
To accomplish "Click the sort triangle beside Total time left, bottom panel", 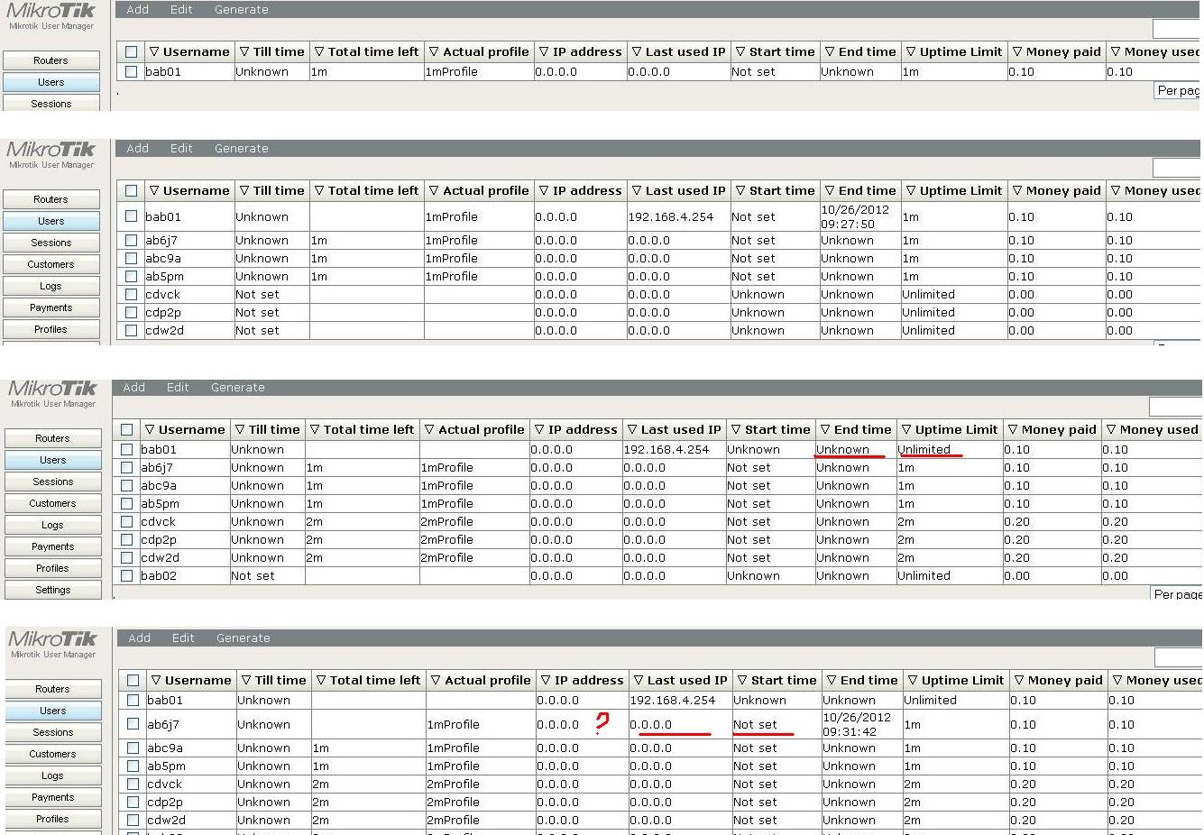I will 320,680.
